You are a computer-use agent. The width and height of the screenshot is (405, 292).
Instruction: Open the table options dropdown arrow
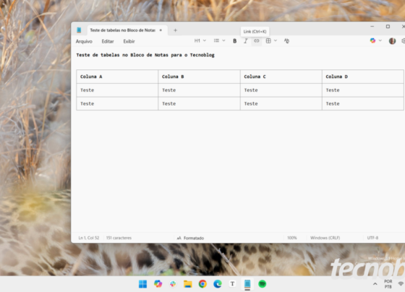click(x=276, y=40)
